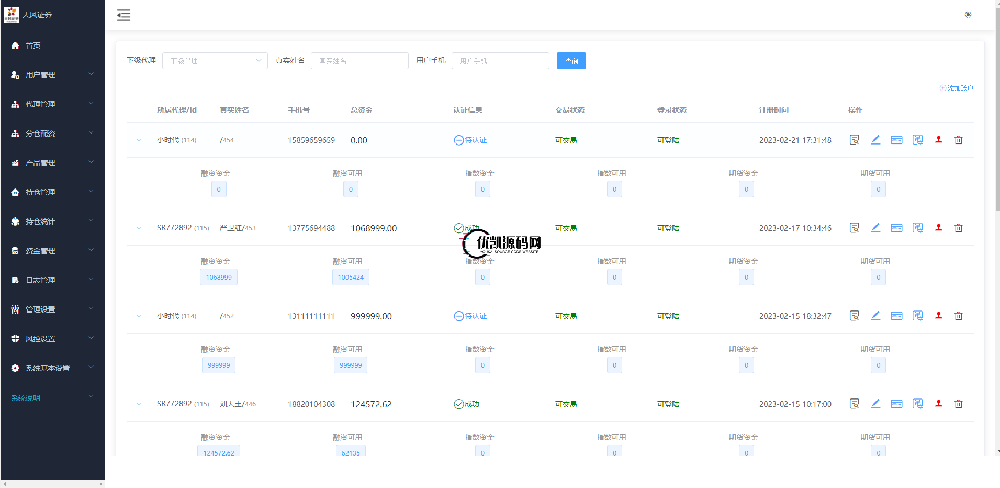This screenshot has height=488, width=1000.
Task: Open the 资金管理 sidebar menu
Action: tap(52, 251)
